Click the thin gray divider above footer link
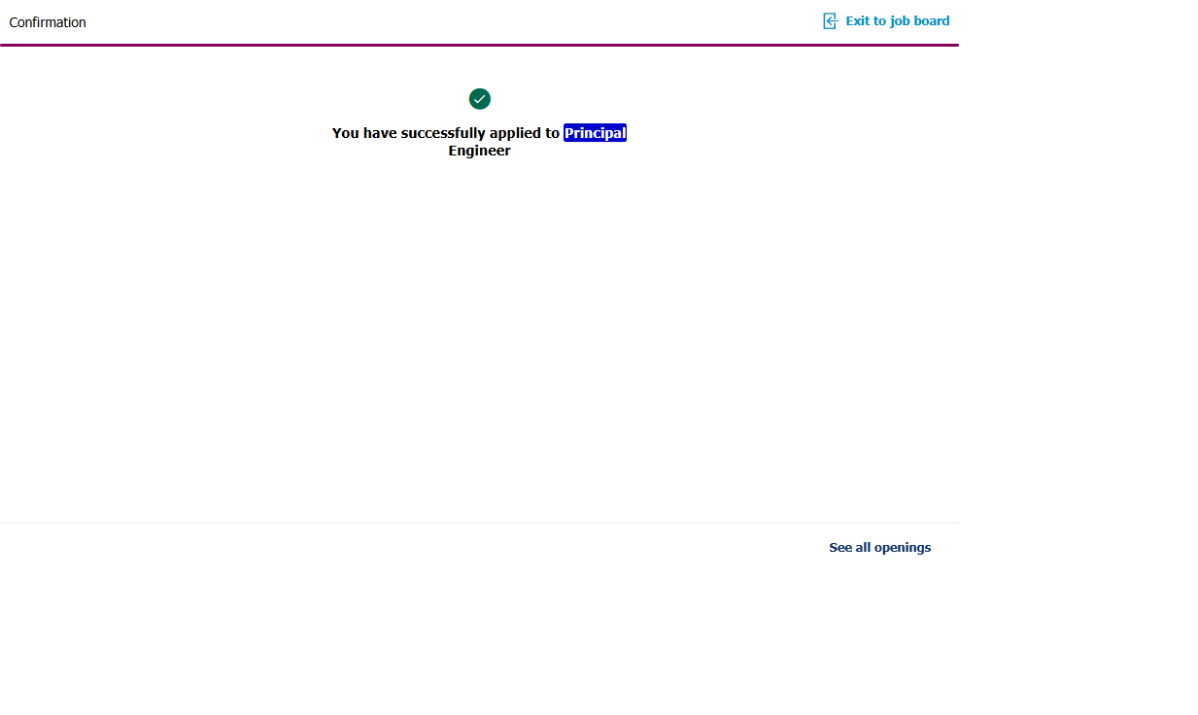 point(479,523)
